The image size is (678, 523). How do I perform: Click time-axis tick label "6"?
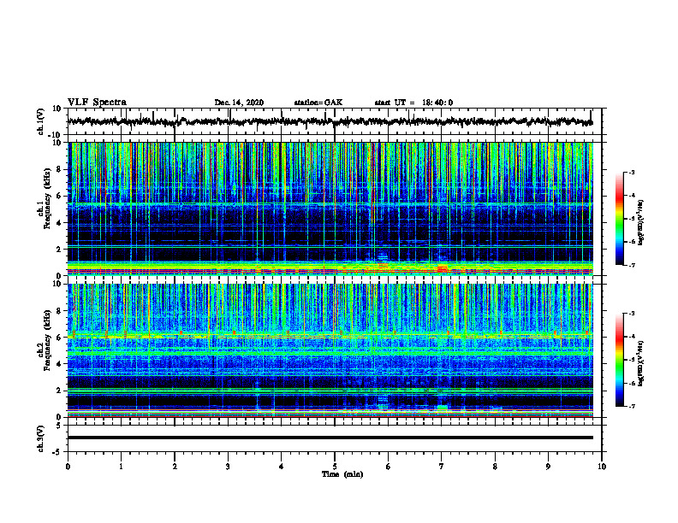coord(388,467)
